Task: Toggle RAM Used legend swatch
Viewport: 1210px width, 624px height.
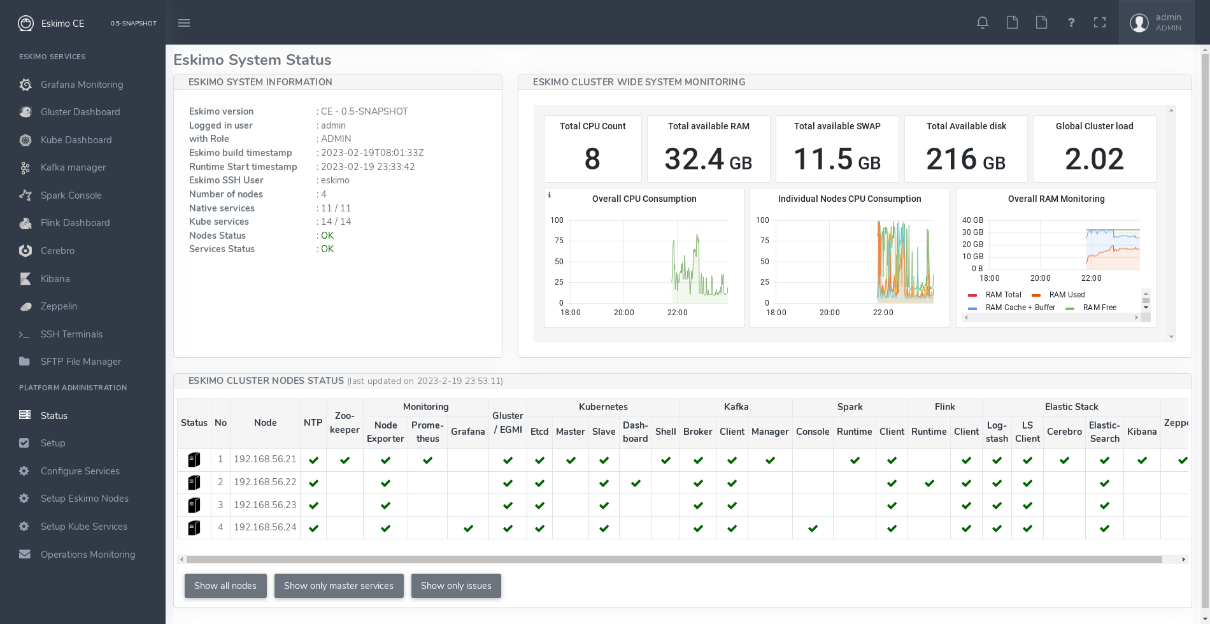Action: point(1036,295)
